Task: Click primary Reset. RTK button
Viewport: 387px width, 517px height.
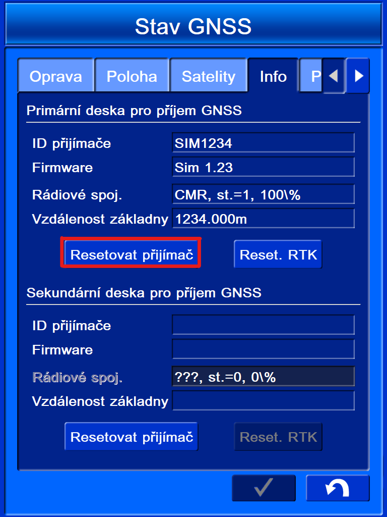Action: (x=278, y=254)
